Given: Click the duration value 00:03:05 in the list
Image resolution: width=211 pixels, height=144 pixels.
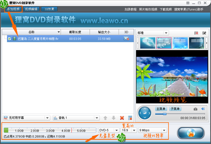Looking at the screenshot, I should pyautogui.click(x=75, y=39).
